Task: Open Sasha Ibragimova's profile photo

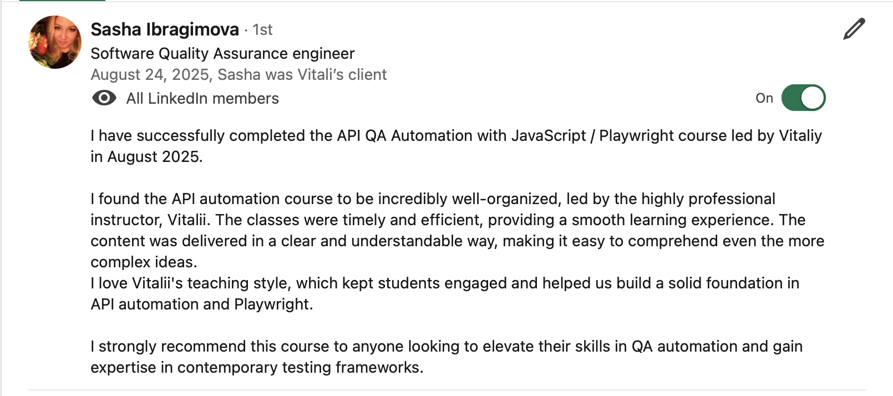Action: 55,42
